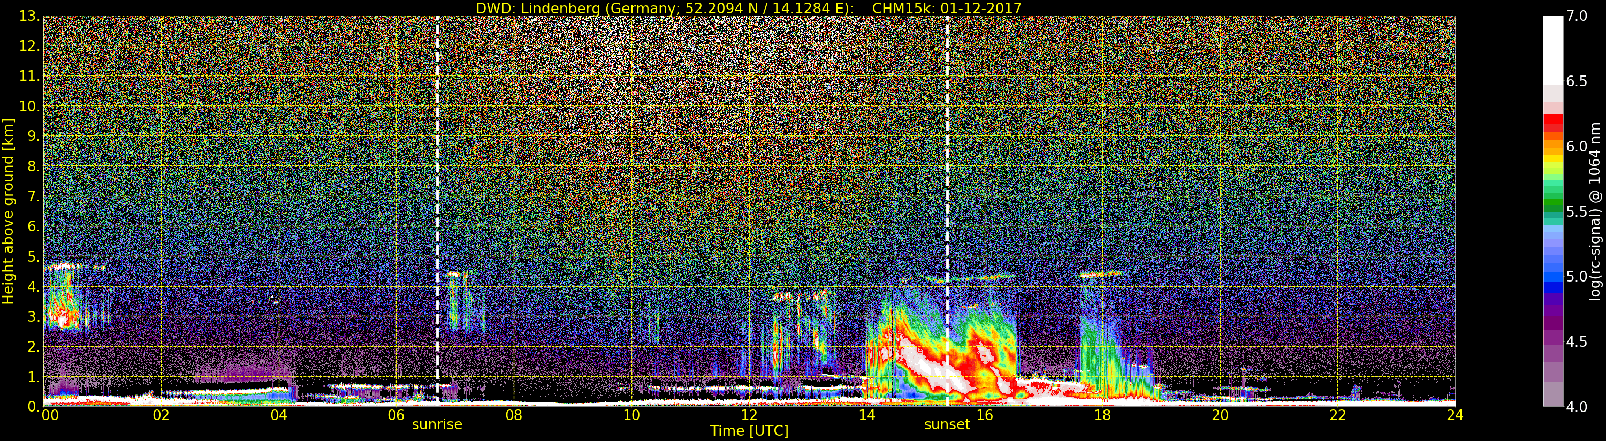Click the "9." height axis tick label
Screen dimensions: 1606x441
(x=34, y=136)
